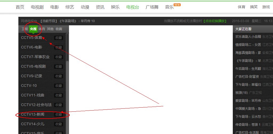Show the 收藏 favorites tab
The height and width of the screenshot is (134, 273).
coord(59,29)
